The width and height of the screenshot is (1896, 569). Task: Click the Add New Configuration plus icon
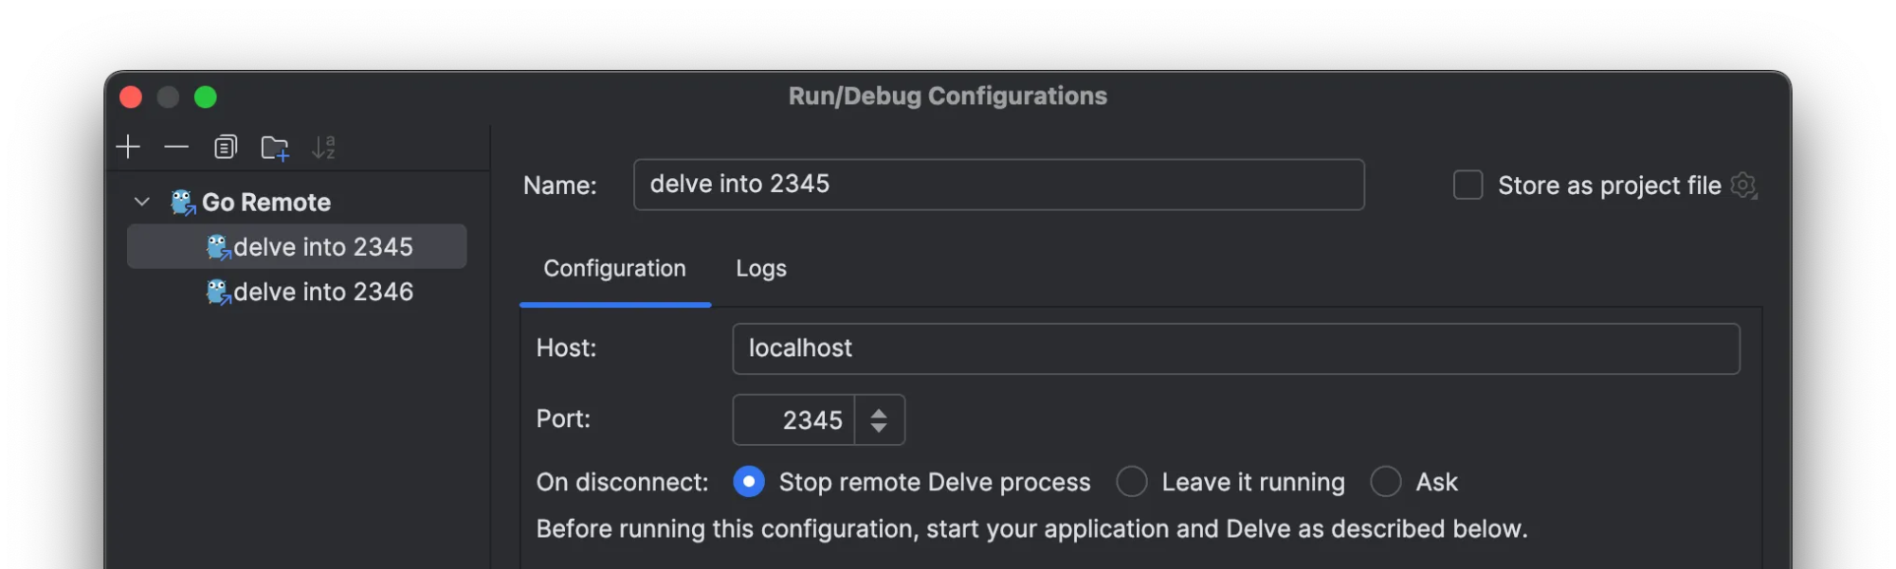(x=128, y=148)
